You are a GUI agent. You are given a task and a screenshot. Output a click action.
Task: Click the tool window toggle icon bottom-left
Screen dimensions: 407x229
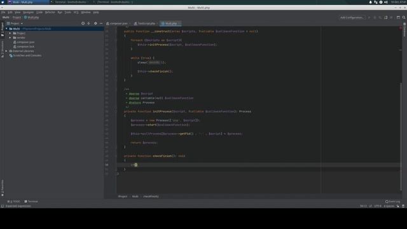[3, 206]
